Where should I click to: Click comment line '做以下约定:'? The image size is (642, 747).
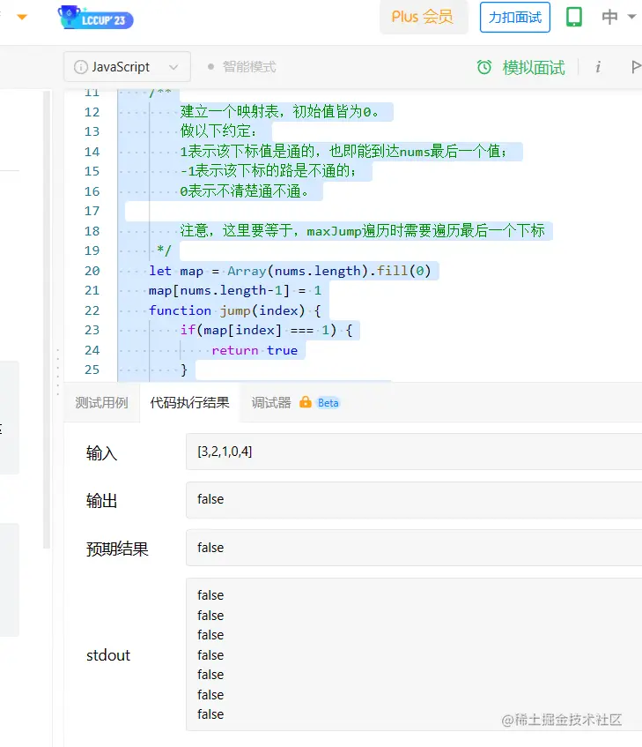(x=218, y=131)
